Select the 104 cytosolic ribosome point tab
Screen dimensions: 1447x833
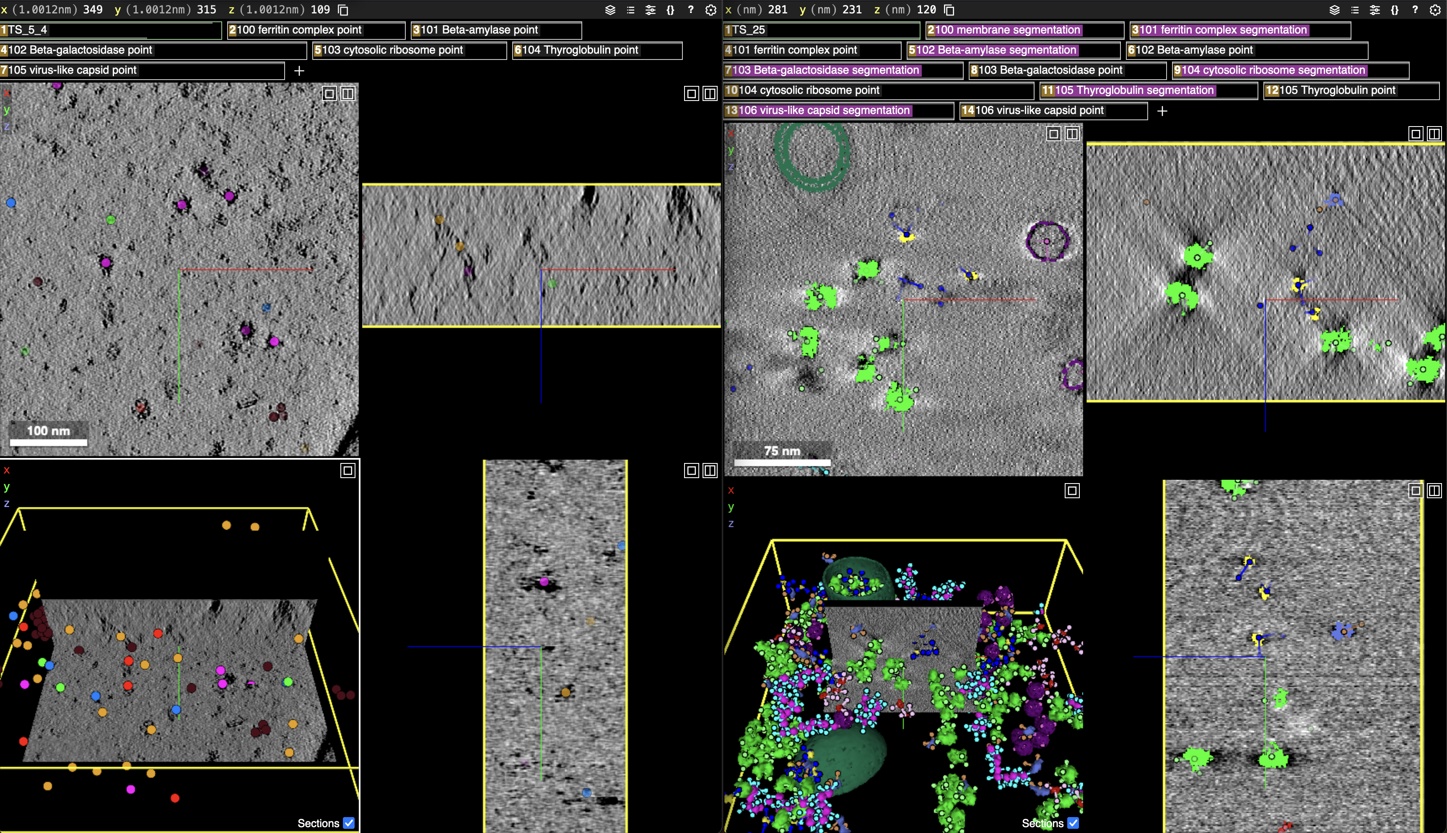click(x=878, y=91)
